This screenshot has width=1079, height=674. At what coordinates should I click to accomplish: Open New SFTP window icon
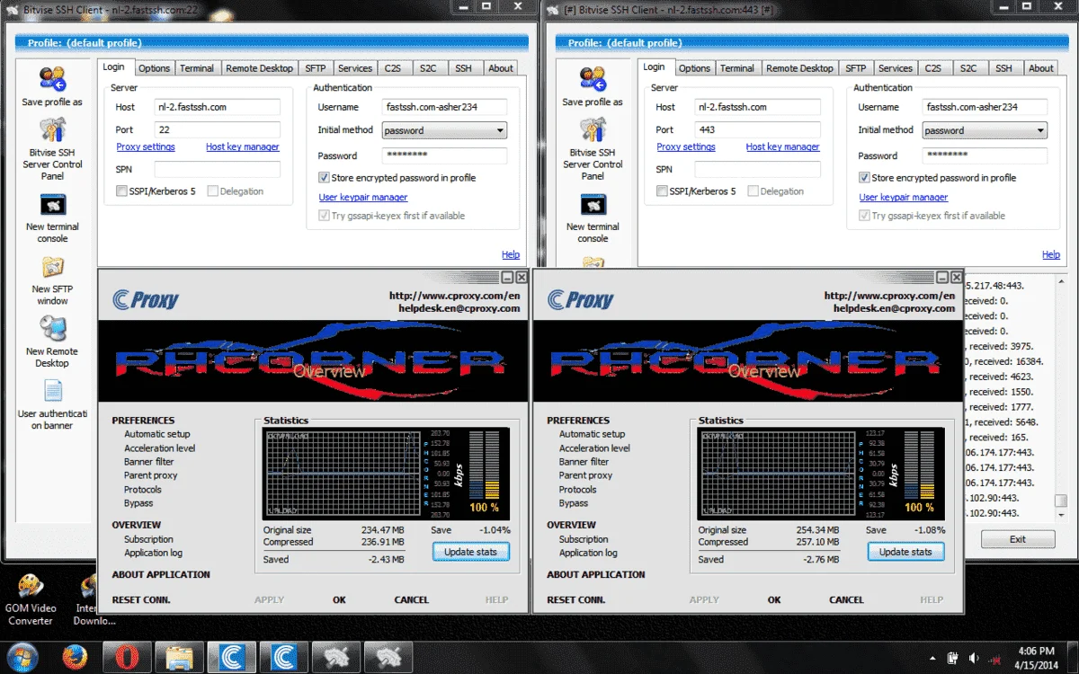(52, 268)
